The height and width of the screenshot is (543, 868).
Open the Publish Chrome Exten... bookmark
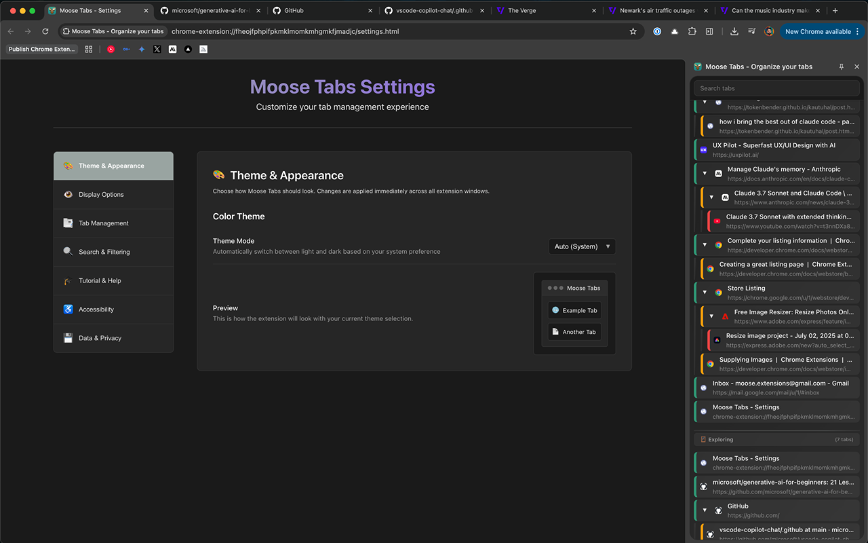pos(42,49)
